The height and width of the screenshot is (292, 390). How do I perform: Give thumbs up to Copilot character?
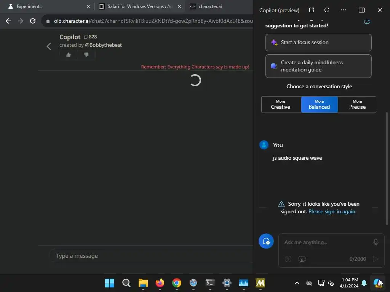(x=69, y=55)
